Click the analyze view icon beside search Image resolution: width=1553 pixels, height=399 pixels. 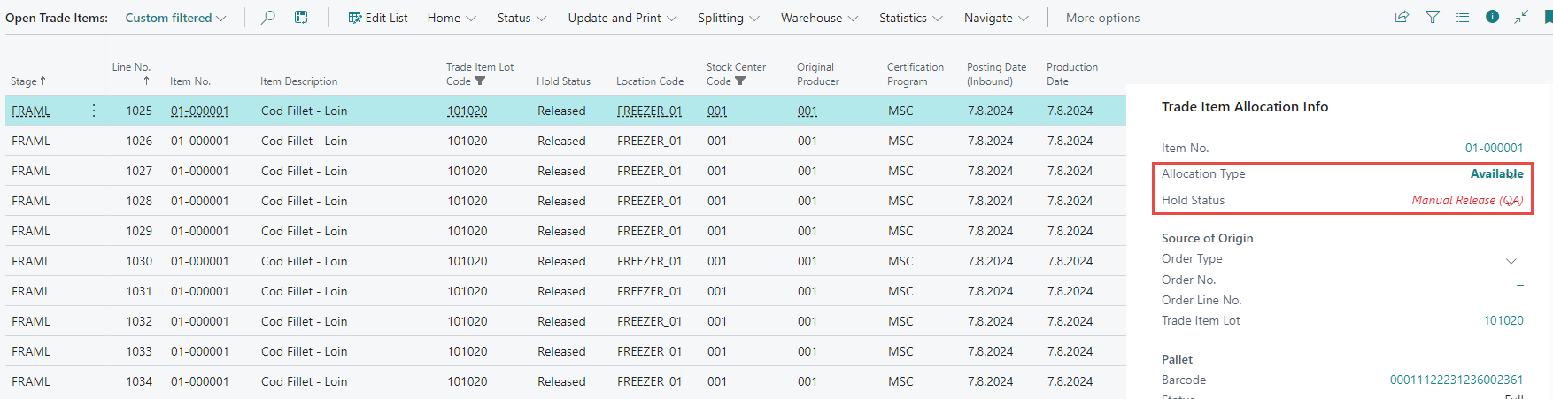(x=301, y=18)
